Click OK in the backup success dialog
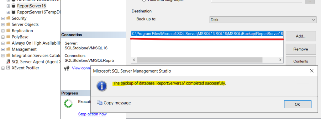 tap(297, 104)
